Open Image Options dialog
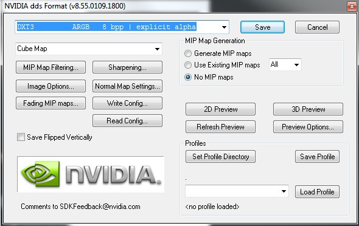359x226 pixels. [x=51, y=86]
